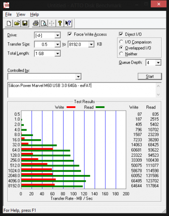Viewport: 169px width, 216px height.
Task: Click the write value 66485
Action: point(136,181)
